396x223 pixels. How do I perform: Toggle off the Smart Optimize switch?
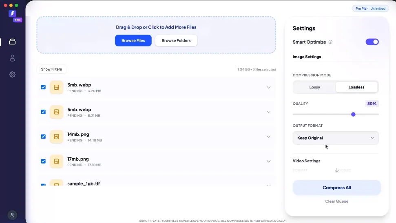[x=372, y=42]
